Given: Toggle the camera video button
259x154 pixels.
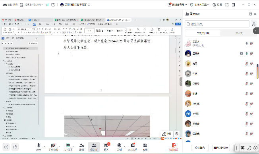Looking at the screenshot, I should tap(53, 147).
